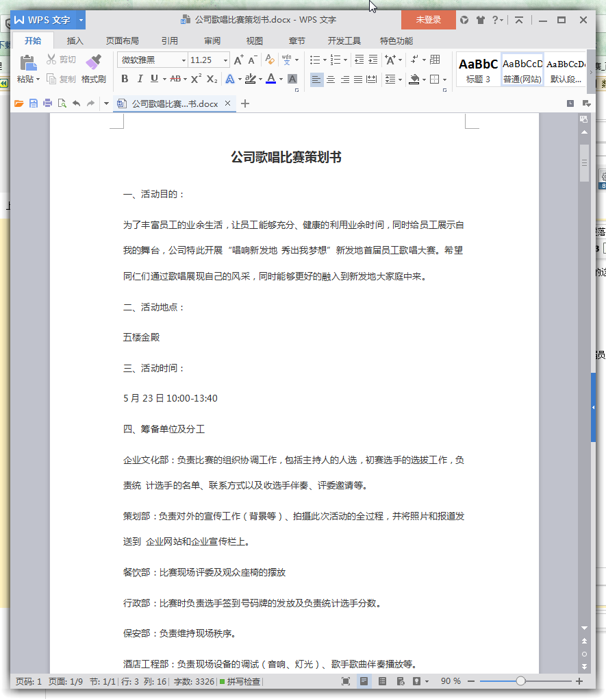
Task: Decrease font size with A- icon
Action: [252, 60]
